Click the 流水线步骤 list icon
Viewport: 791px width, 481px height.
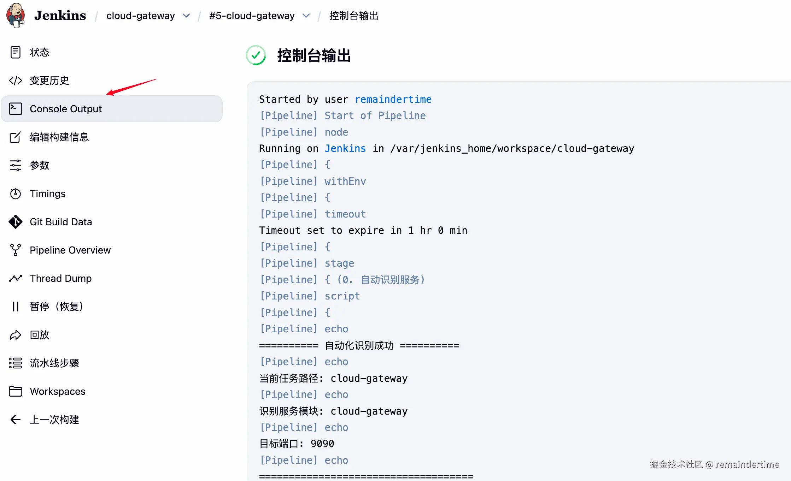[x=16, y=363]
